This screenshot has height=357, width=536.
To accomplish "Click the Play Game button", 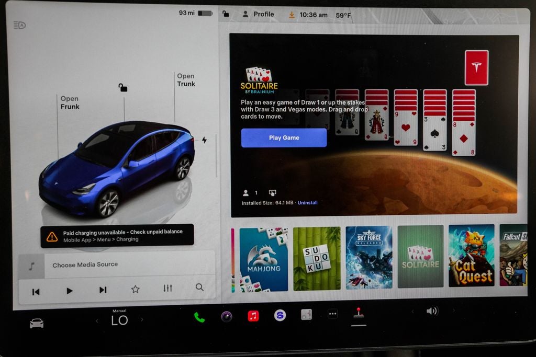I will (x=284, y=138).
